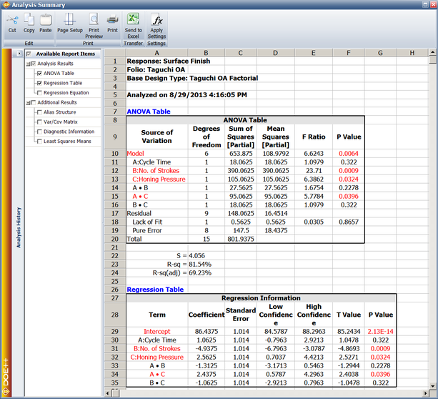
Task: Click the DOE++ logo in title bar
Action: coord(6,5)
